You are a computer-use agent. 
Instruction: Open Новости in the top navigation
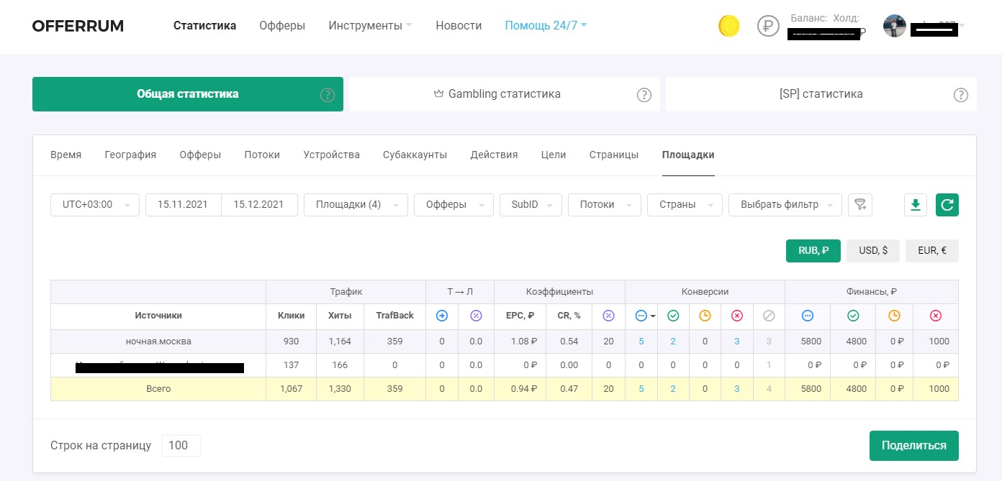(459, 26)
